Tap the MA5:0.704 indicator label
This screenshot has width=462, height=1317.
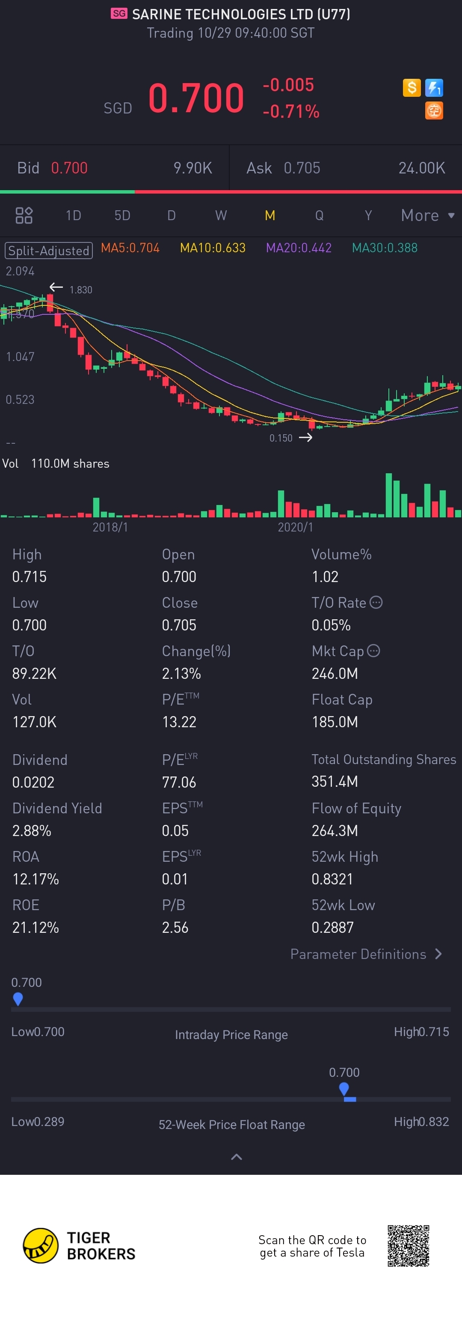coord(130,248)
